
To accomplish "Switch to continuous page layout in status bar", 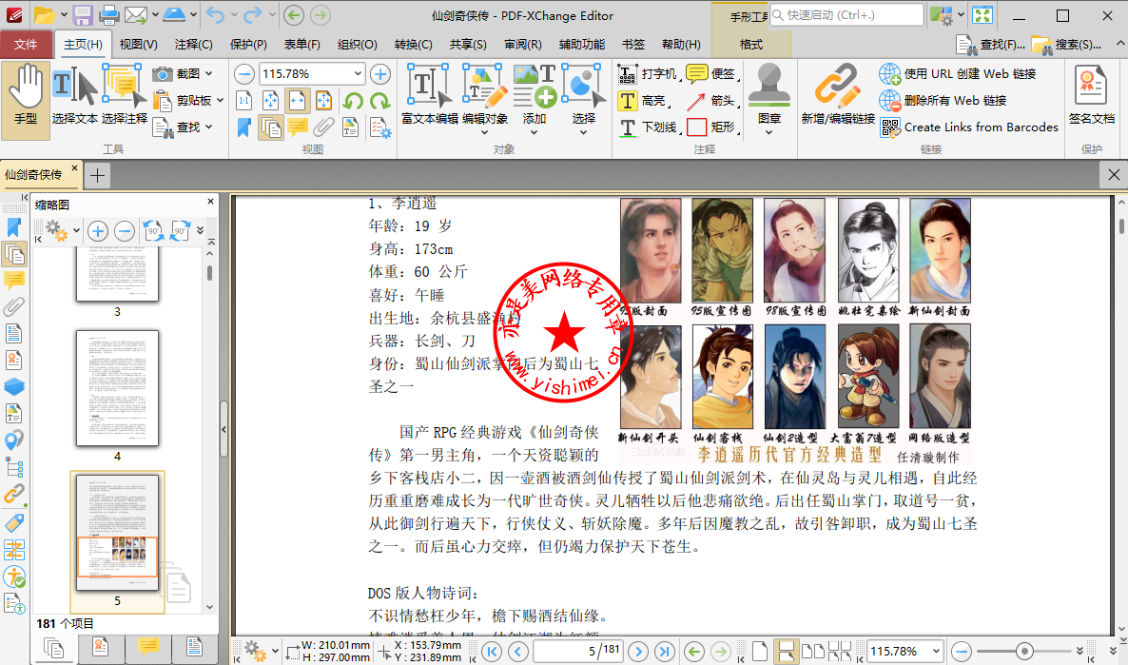I will pos(787,652).
